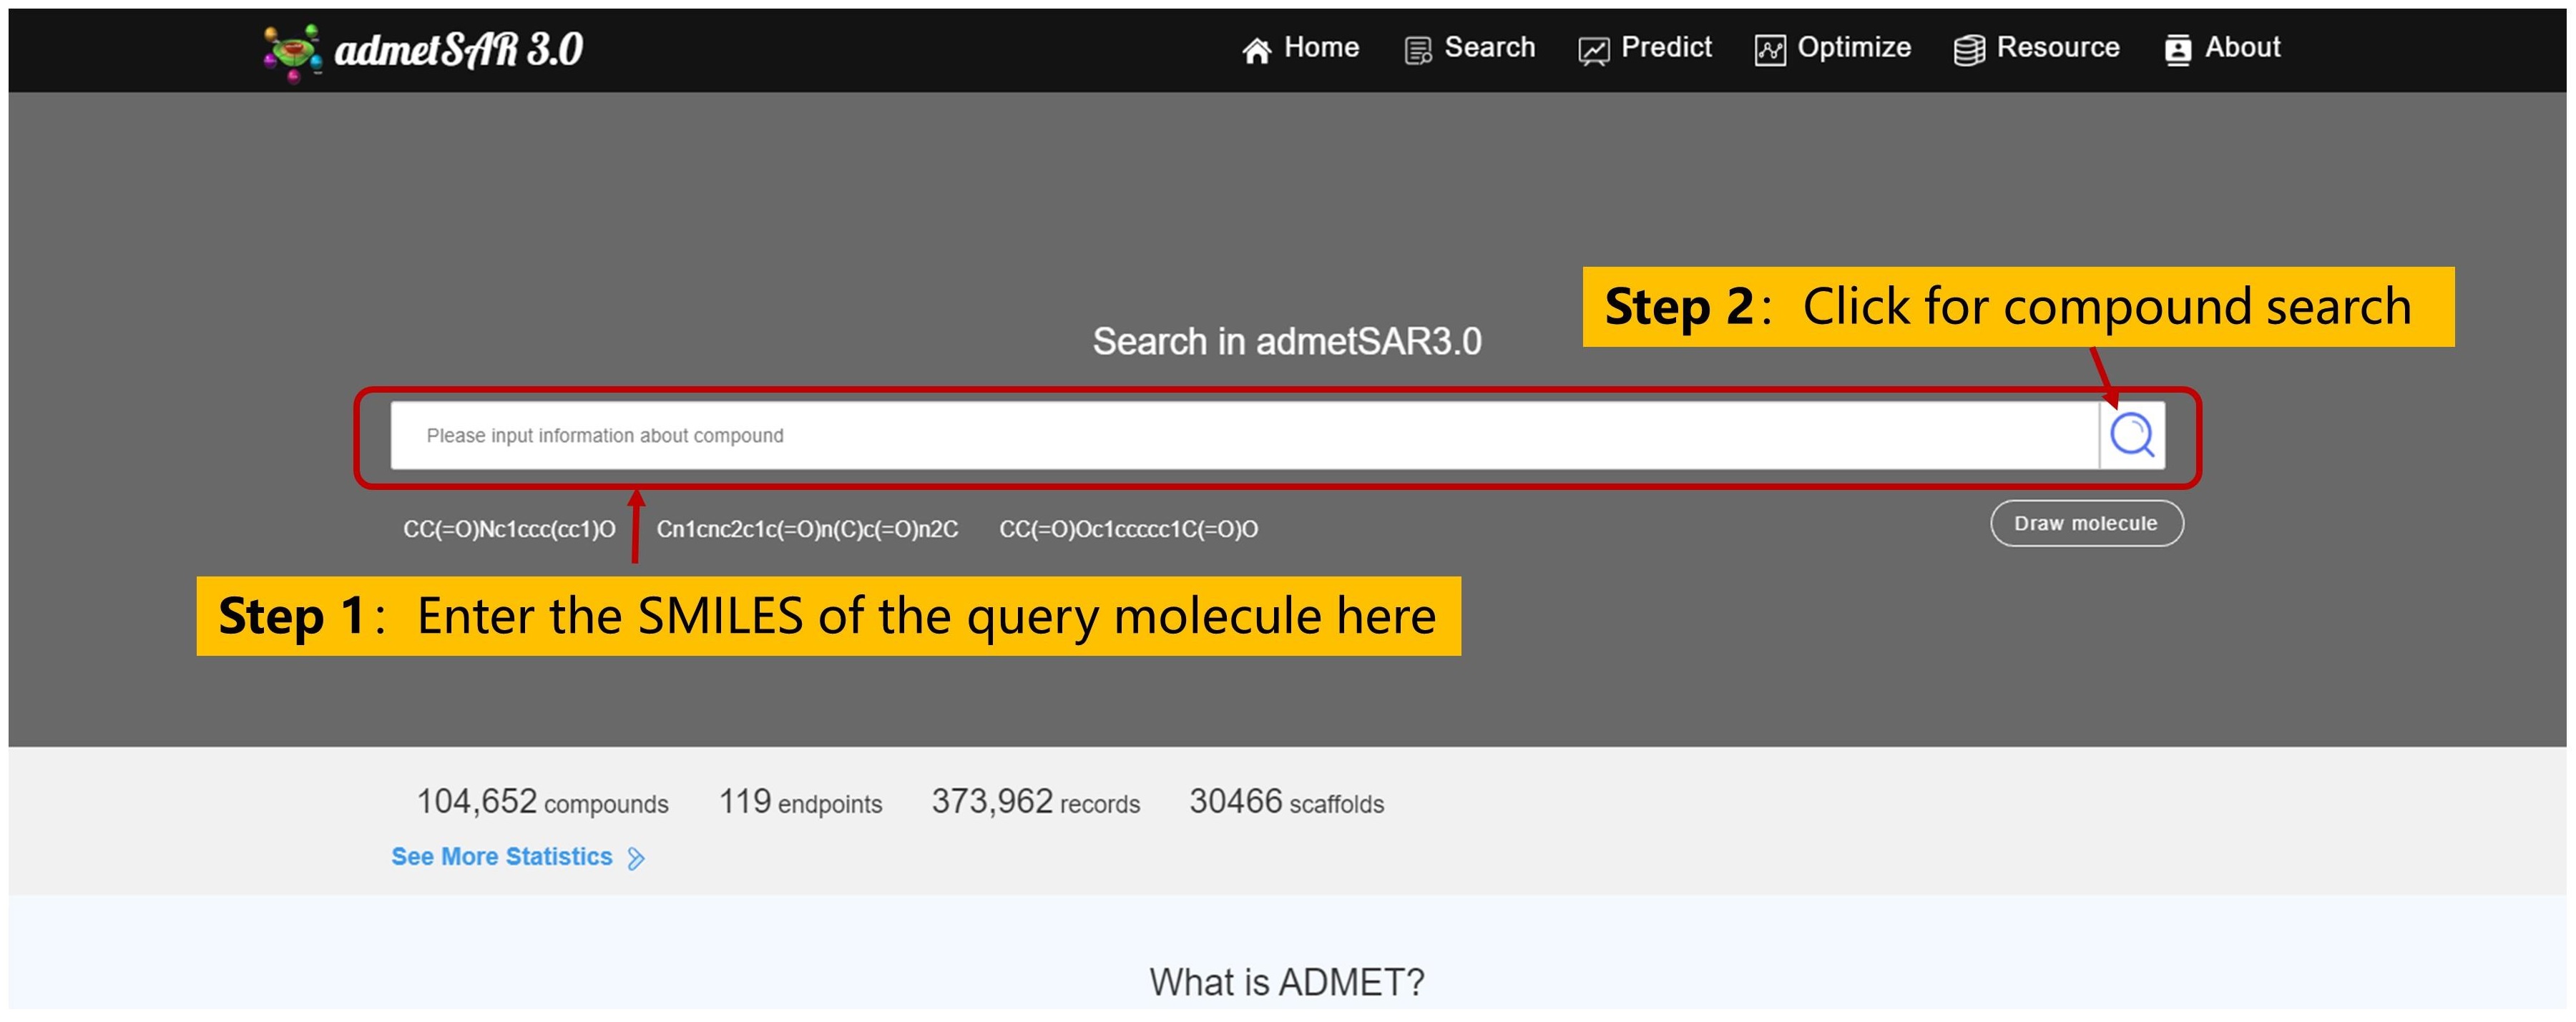Use example SMILES Cn1cnc2c1c(=O)n(C)c(=O)n2C
The width and height of the screenshot is (2576, 1022).
807,529
